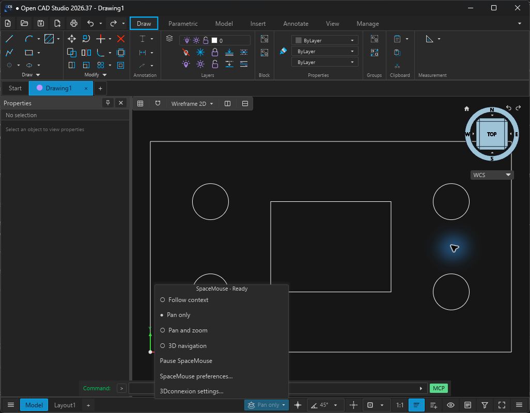This screenshot has width=530, height=413.
Task: Toggle the highlighted lineweight display button
Action: 416,405
